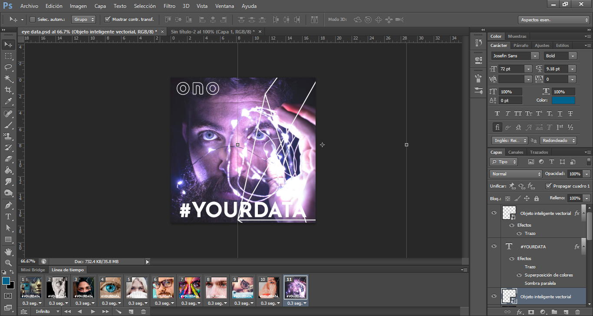The image size is (593, 316).
Task: Click the blue text Color swatch
Action: point(563,100)
